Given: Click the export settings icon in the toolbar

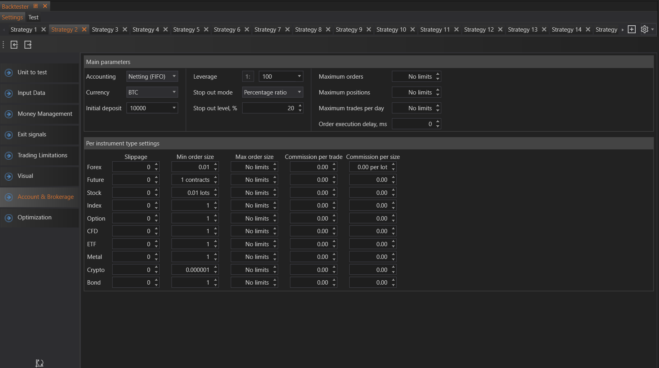Looking at the screenshot, I should (x=28, y=45).
